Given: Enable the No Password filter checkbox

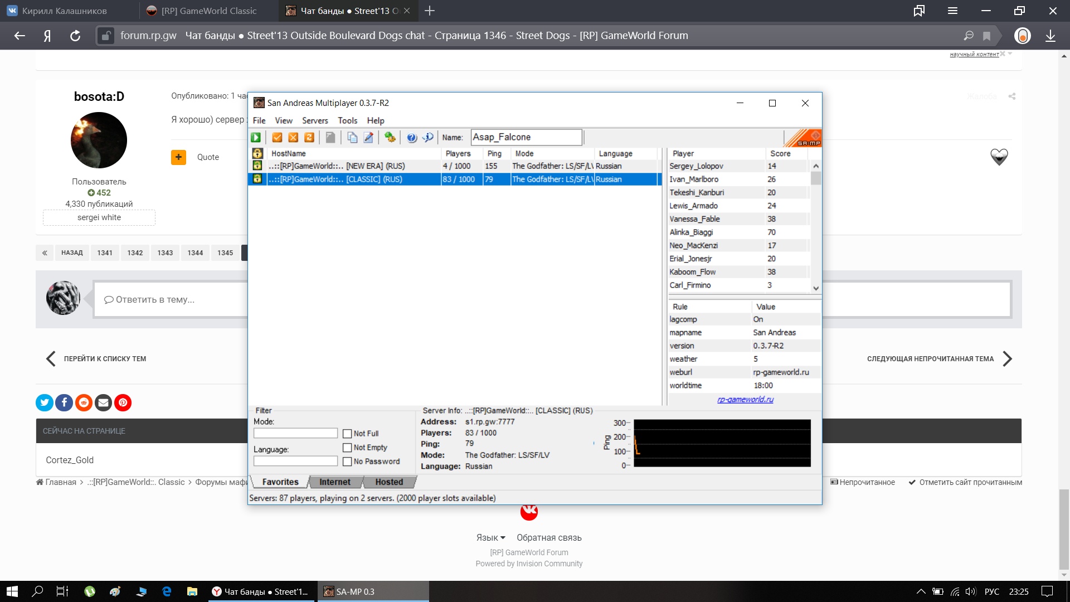Looking at the screenshot, I should pyautogui.click(x=347, y=462).
